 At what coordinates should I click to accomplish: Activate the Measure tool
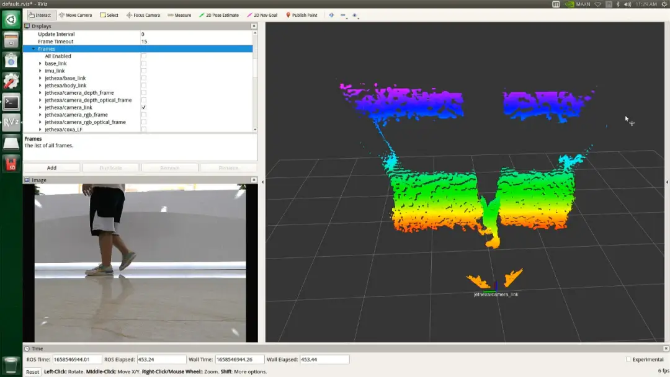point(179,15)
